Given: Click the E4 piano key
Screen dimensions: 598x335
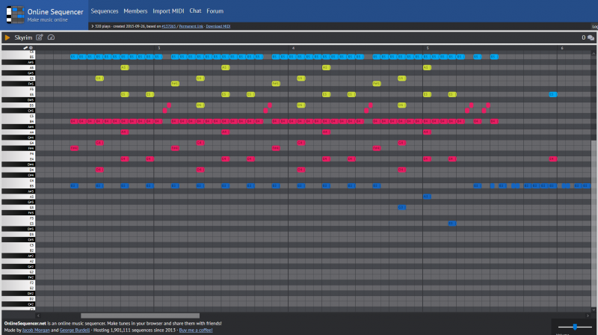Looking at the screenshot, I should tap(18, 159).
